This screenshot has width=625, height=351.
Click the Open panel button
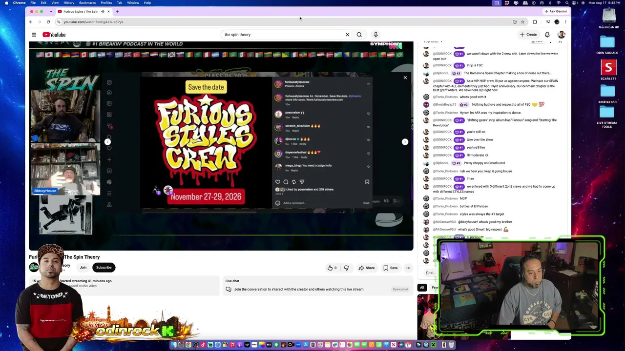pos(400,290)
